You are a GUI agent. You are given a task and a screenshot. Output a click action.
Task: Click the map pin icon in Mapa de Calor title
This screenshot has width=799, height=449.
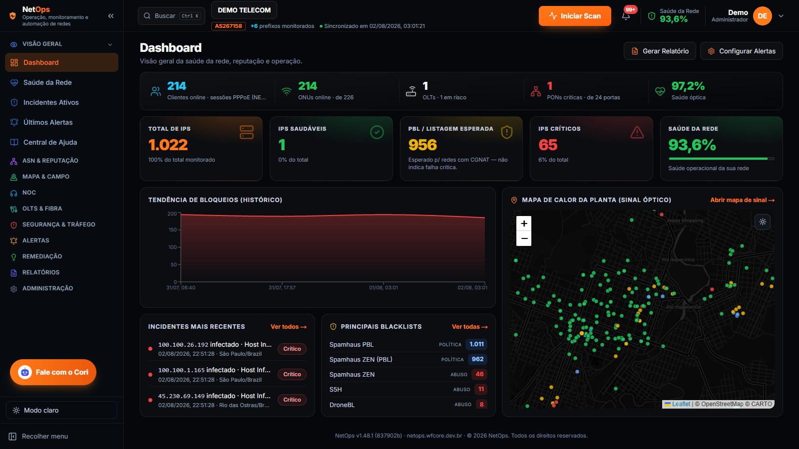514,200
